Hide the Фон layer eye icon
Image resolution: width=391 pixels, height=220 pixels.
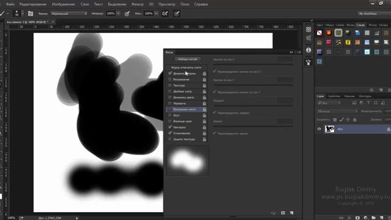pyautogui.click(x=319, y=129)
